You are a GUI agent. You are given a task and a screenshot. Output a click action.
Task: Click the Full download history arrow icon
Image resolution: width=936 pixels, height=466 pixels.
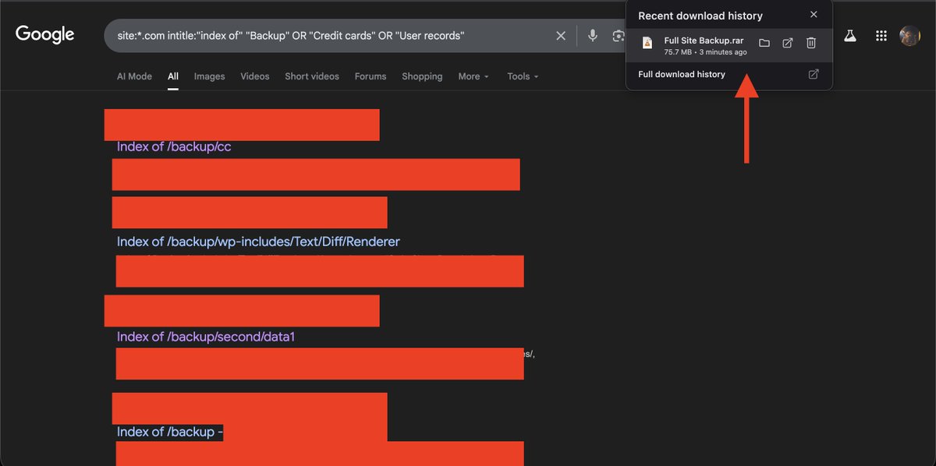click(x=814, y=74)
